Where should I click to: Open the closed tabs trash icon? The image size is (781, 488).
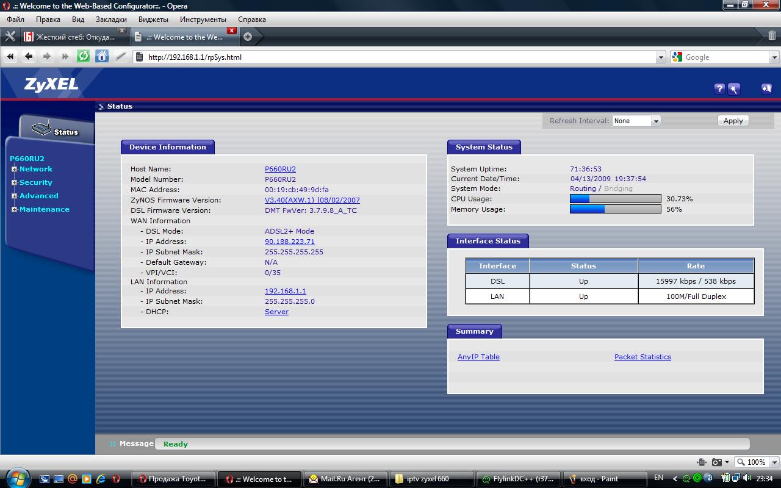pyautogui.click(x=772, y=36)
